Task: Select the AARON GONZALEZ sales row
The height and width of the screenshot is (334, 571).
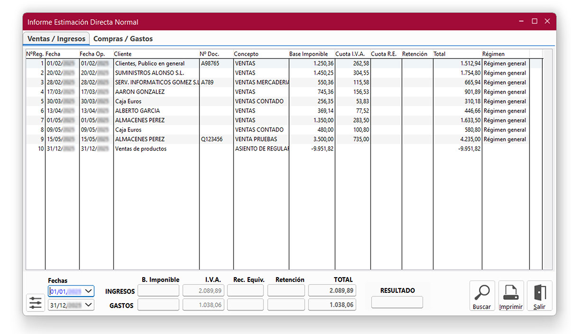Action: 140,92
